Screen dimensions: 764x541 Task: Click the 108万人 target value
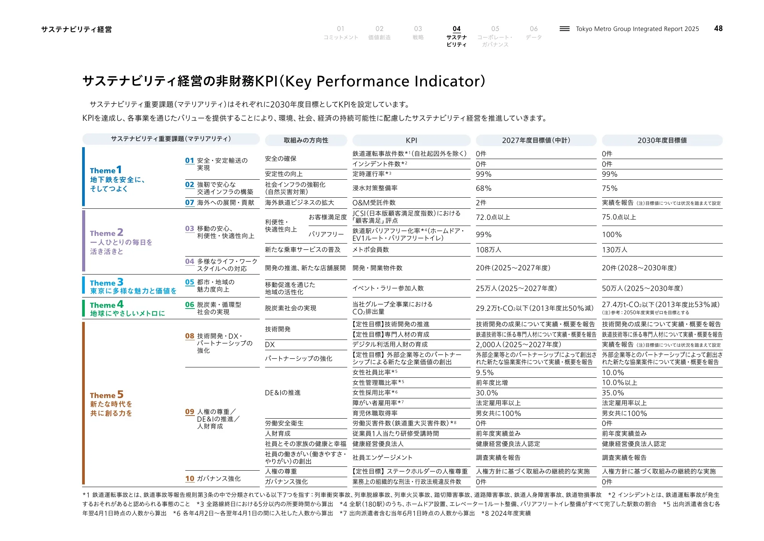tap(489, 250)
